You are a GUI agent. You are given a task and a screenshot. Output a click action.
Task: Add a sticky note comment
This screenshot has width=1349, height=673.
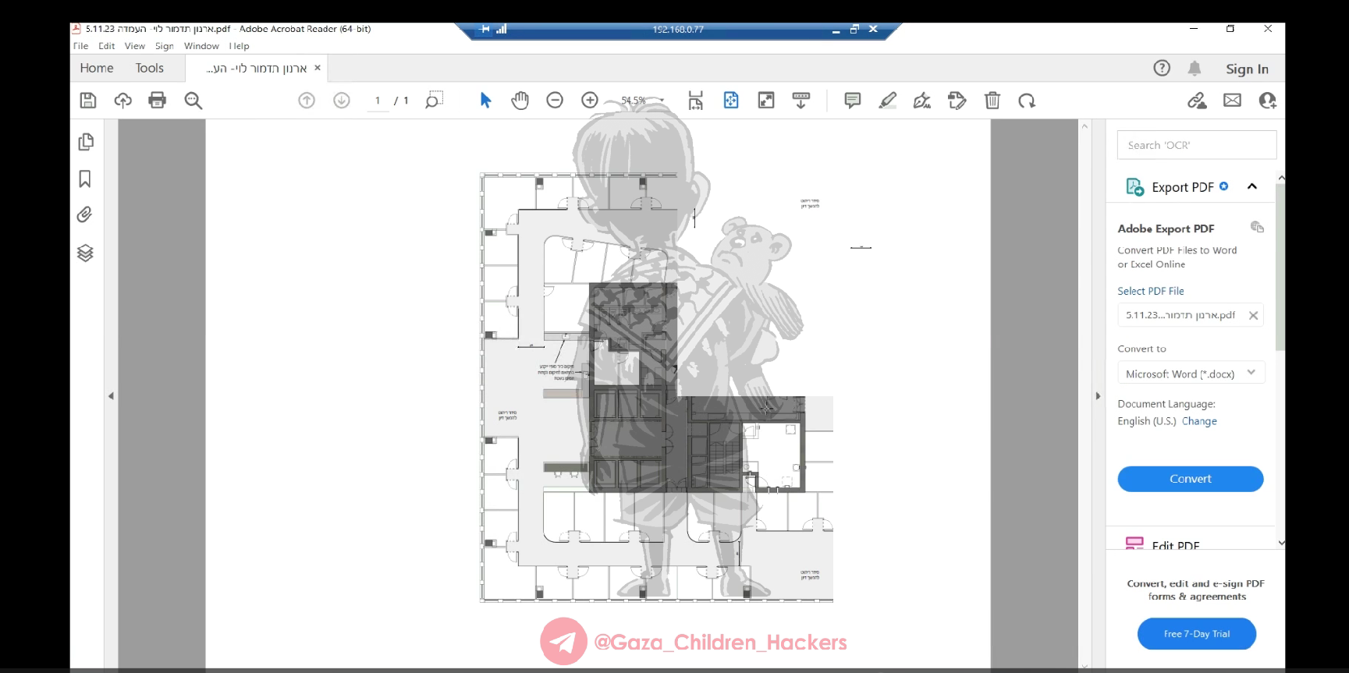[x=852, y=101]
